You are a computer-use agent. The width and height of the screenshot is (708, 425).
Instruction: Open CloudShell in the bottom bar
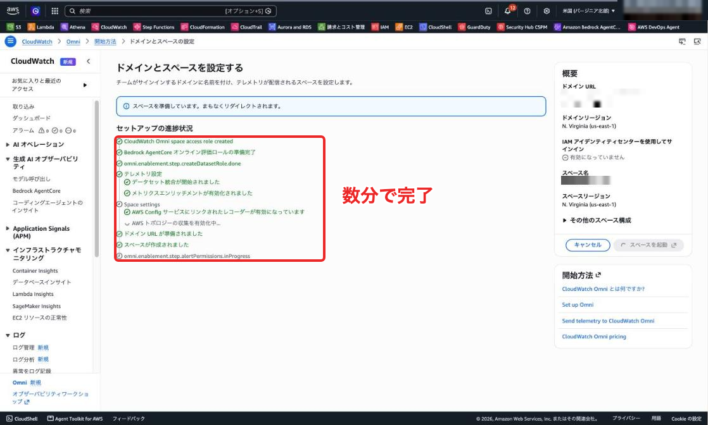point(22,419)
